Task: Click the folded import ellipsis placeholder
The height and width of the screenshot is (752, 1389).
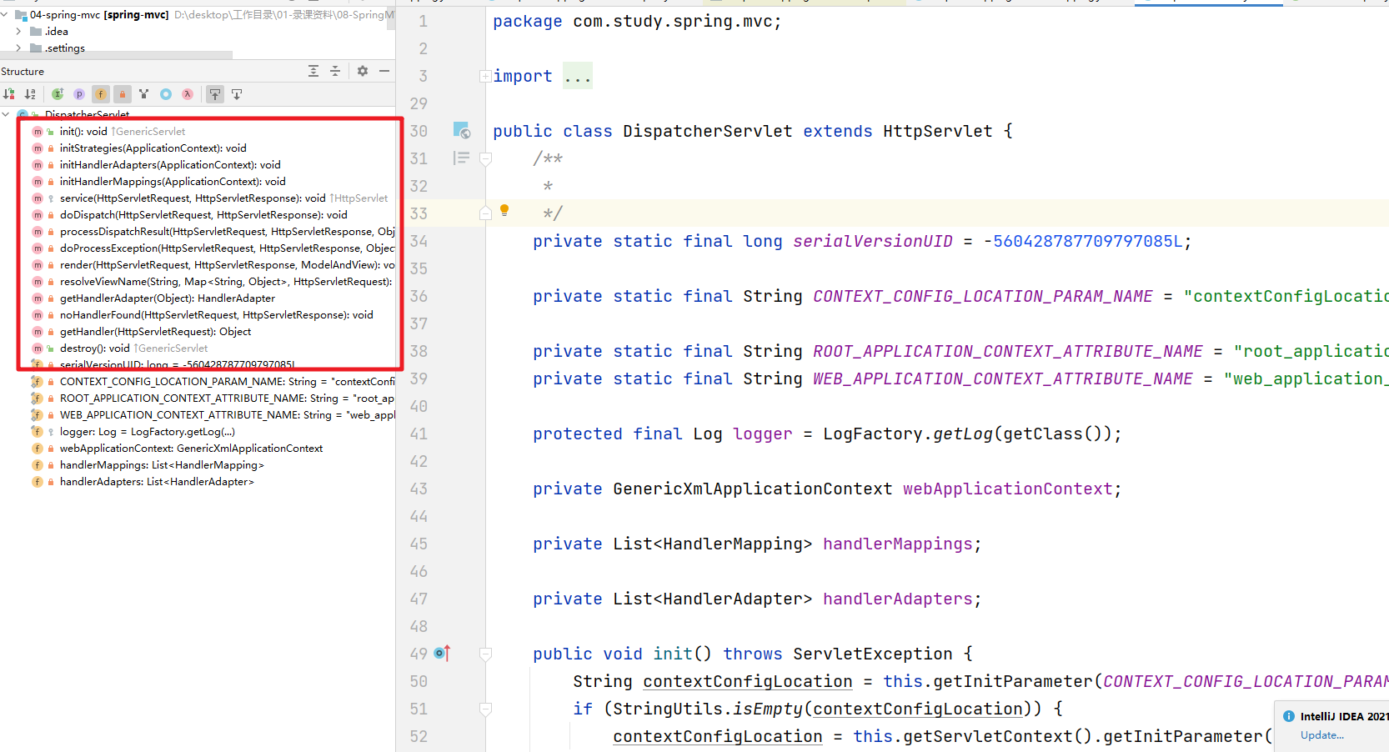Action: [577, 76]
